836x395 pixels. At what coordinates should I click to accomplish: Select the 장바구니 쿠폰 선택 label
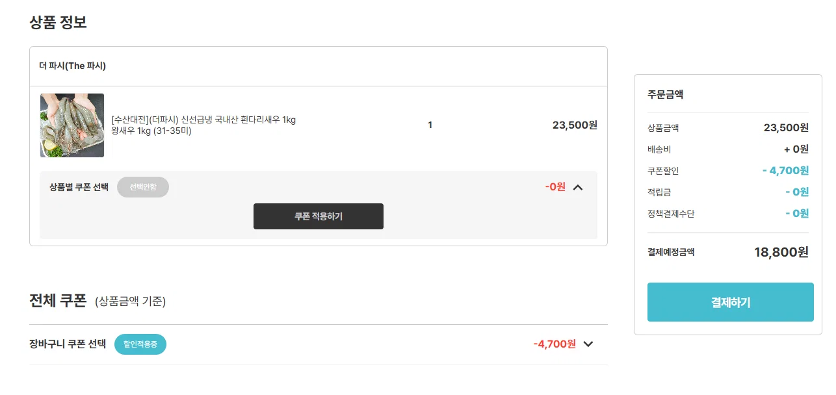point(68,344)
